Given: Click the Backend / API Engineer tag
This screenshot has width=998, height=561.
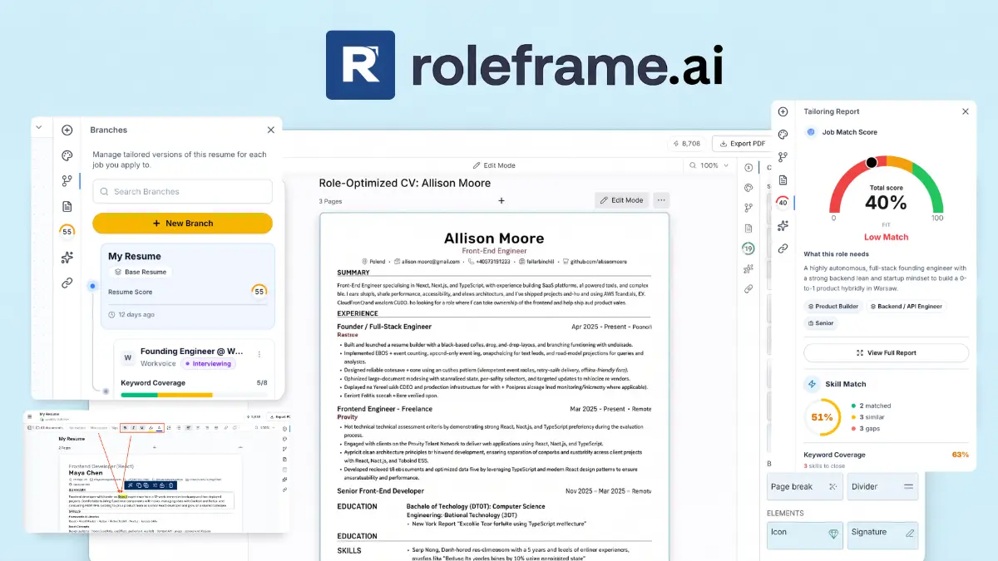Looking at the screenshot, I should (907, 307).
